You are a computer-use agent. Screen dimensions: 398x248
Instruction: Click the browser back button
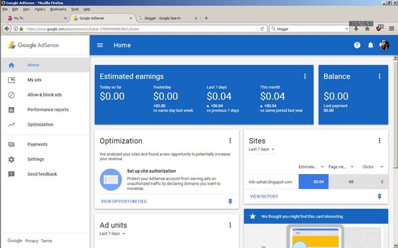click(x=7, y=29)
